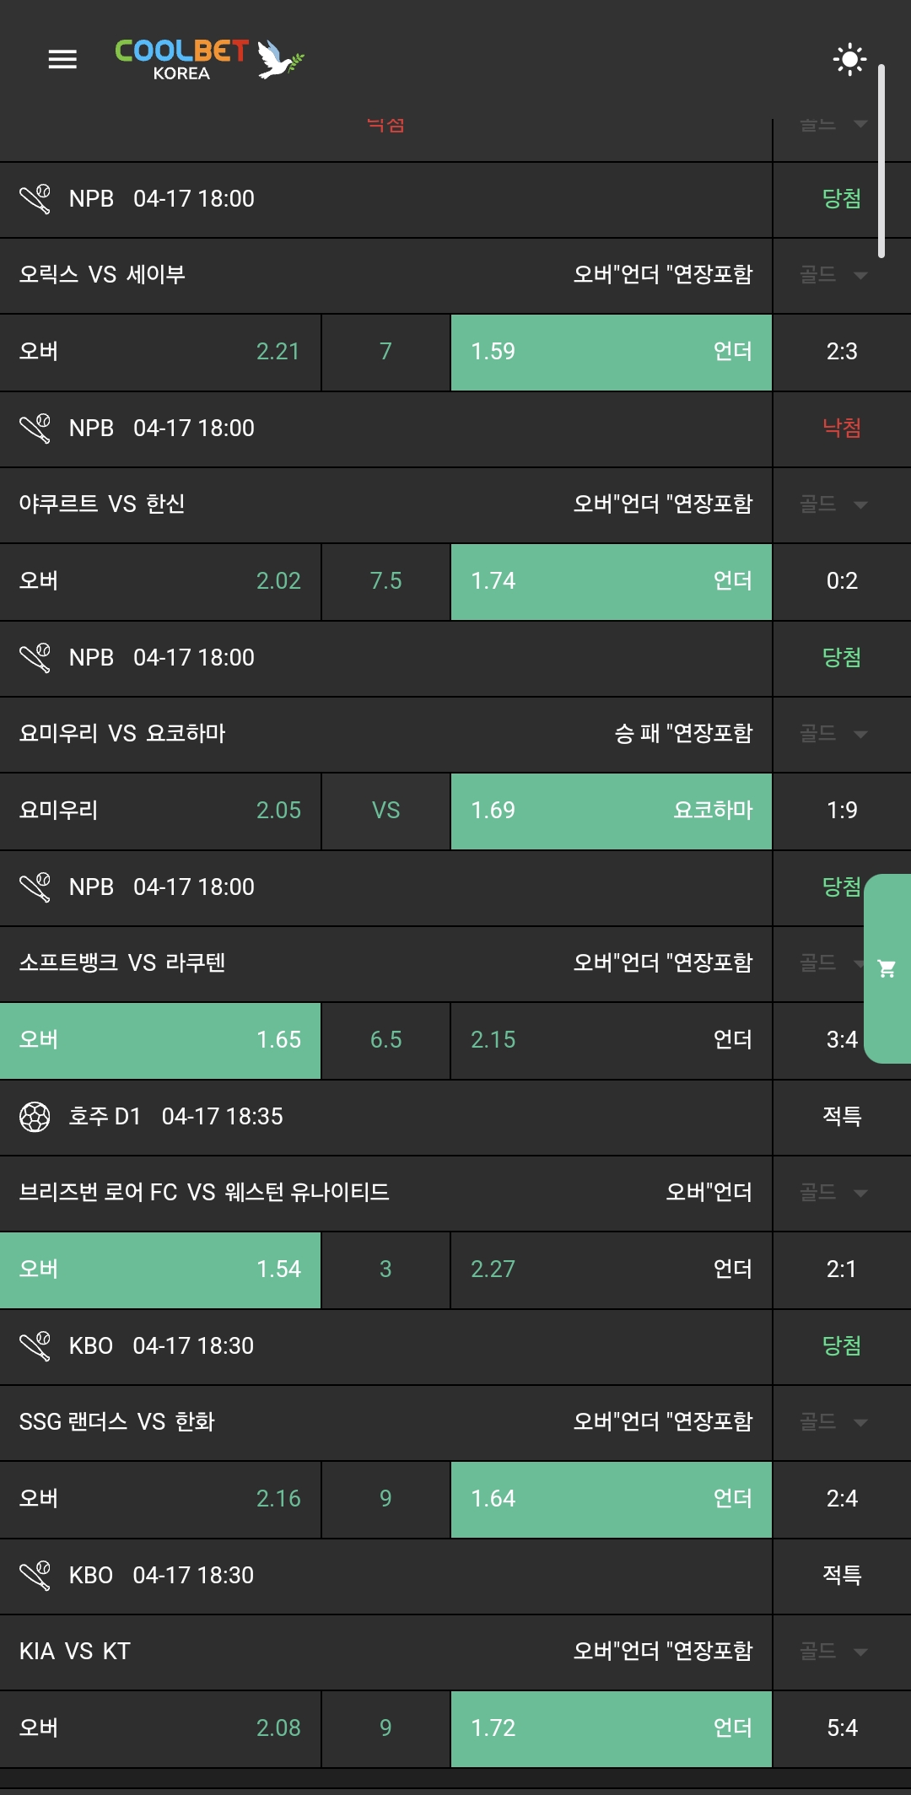Open 골드 dropdown for KIA VS KT
Screen dimensions: 911x1795
click(x=833, y=1652)
